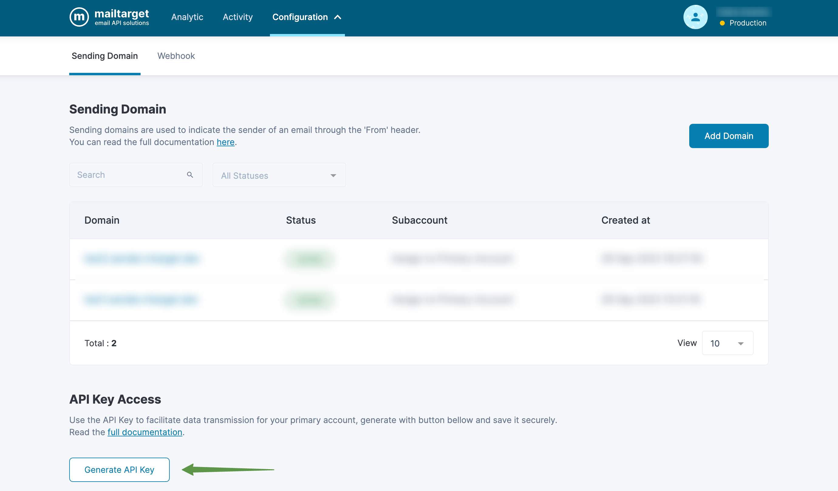838x491 pixels.
Task: Open the first blurred domain link
Action: click(x=142, y=259)
